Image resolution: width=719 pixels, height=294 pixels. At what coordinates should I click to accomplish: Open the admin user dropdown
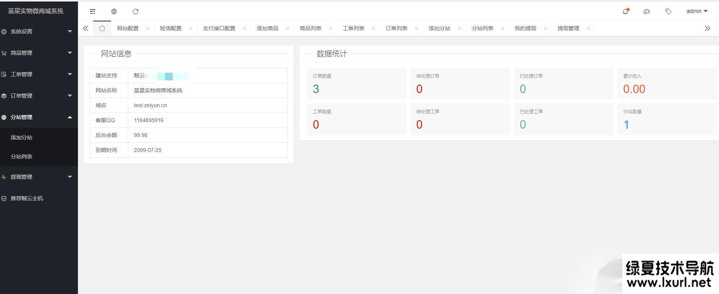697,11
